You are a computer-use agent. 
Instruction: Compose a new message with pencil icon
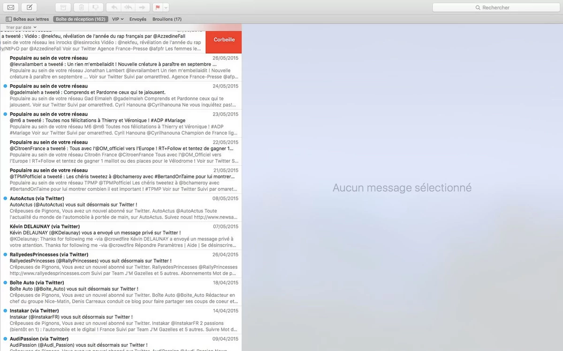pos(29,7)
